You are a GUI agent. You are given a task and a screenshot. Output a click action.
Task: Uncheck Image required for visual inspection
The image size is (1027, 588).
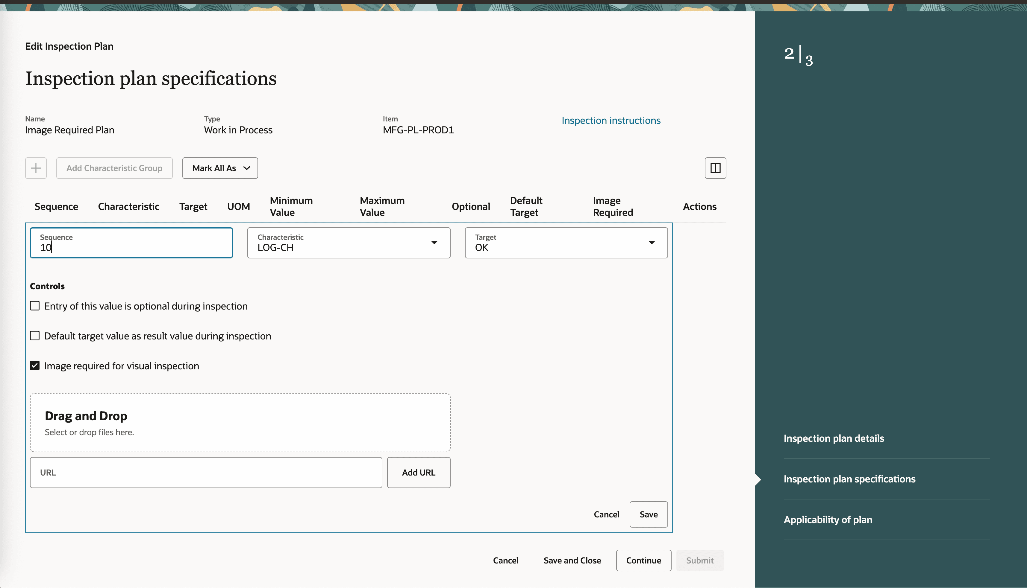click(x=35, y=365)
